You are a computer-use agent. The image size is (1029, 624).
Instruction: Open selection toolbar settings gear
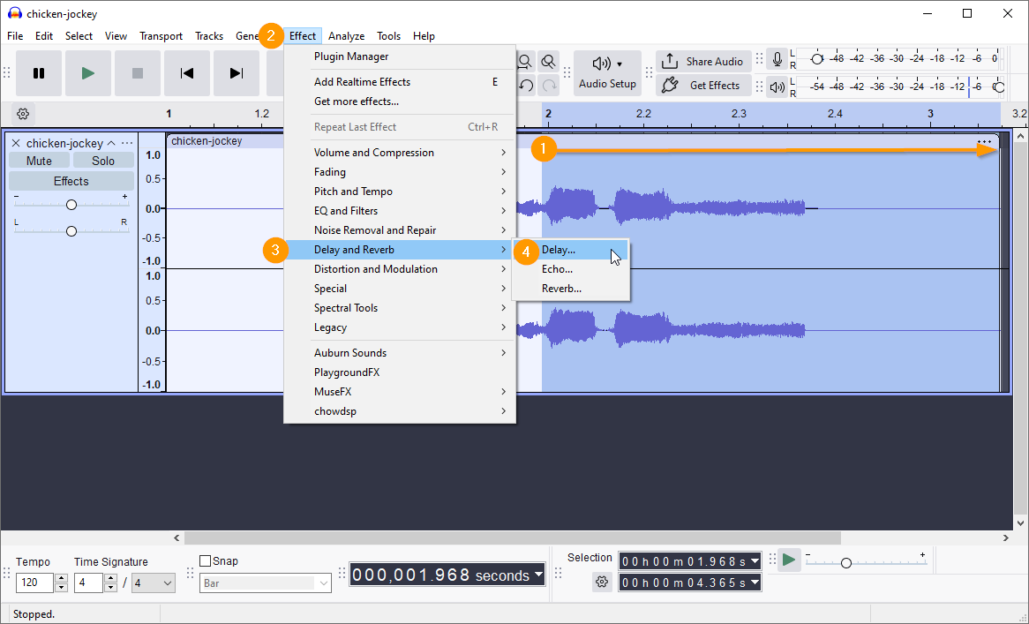602,582
